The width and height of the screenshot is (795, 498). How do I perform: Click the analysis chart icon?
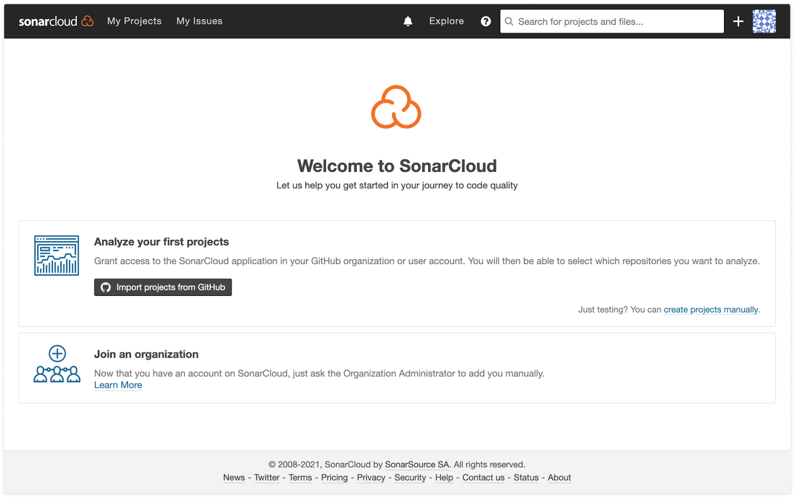pos(56,256)
